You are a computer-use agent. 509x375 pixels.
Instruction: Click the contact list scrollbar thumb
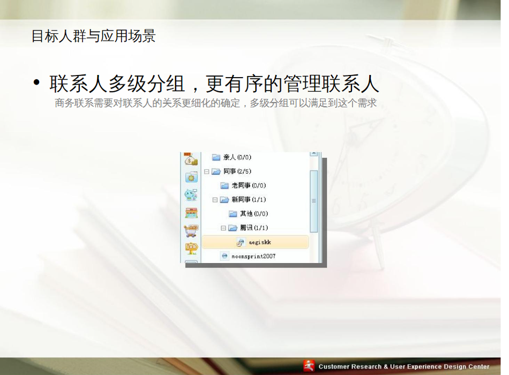click(314, 201)
